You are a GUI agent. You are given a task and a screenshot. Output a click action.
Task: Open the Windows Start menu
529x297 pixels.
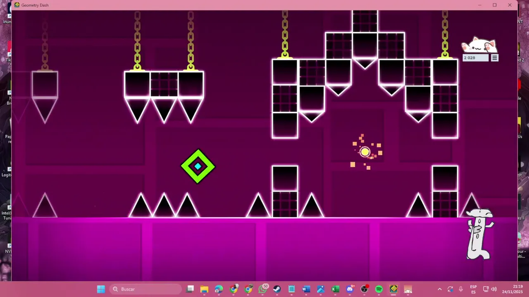[101, 289]
